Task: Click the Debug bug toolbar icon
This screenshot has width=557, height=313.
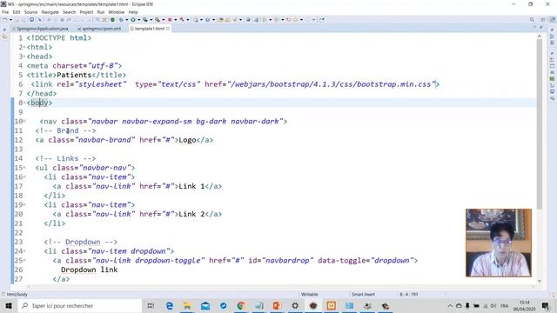Action: [121, 20]
